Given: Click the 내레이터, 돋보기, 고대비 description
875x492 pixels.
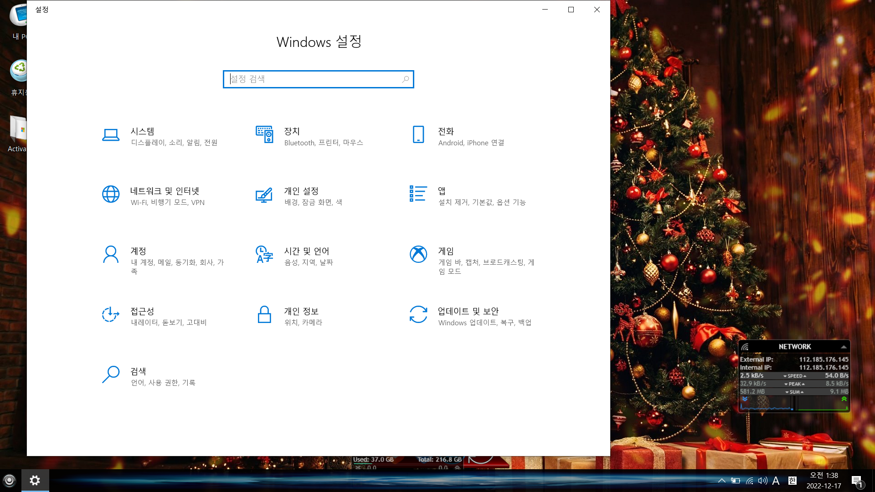Looking at the screenshot, I should [169, 323].
